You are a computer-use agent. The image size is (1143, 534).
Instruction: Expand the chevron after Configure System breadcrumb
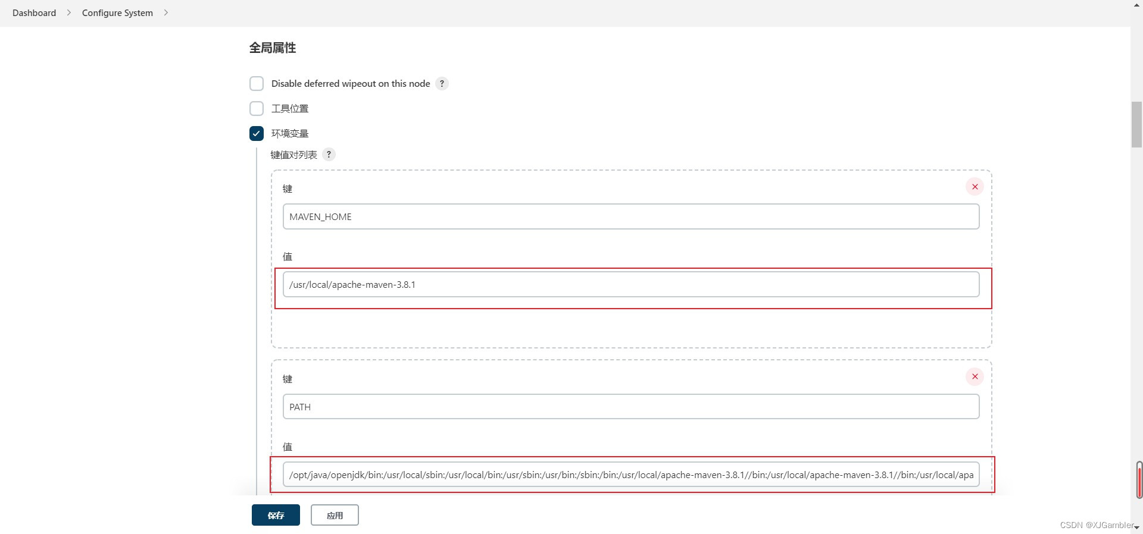[x=166, y=12]
